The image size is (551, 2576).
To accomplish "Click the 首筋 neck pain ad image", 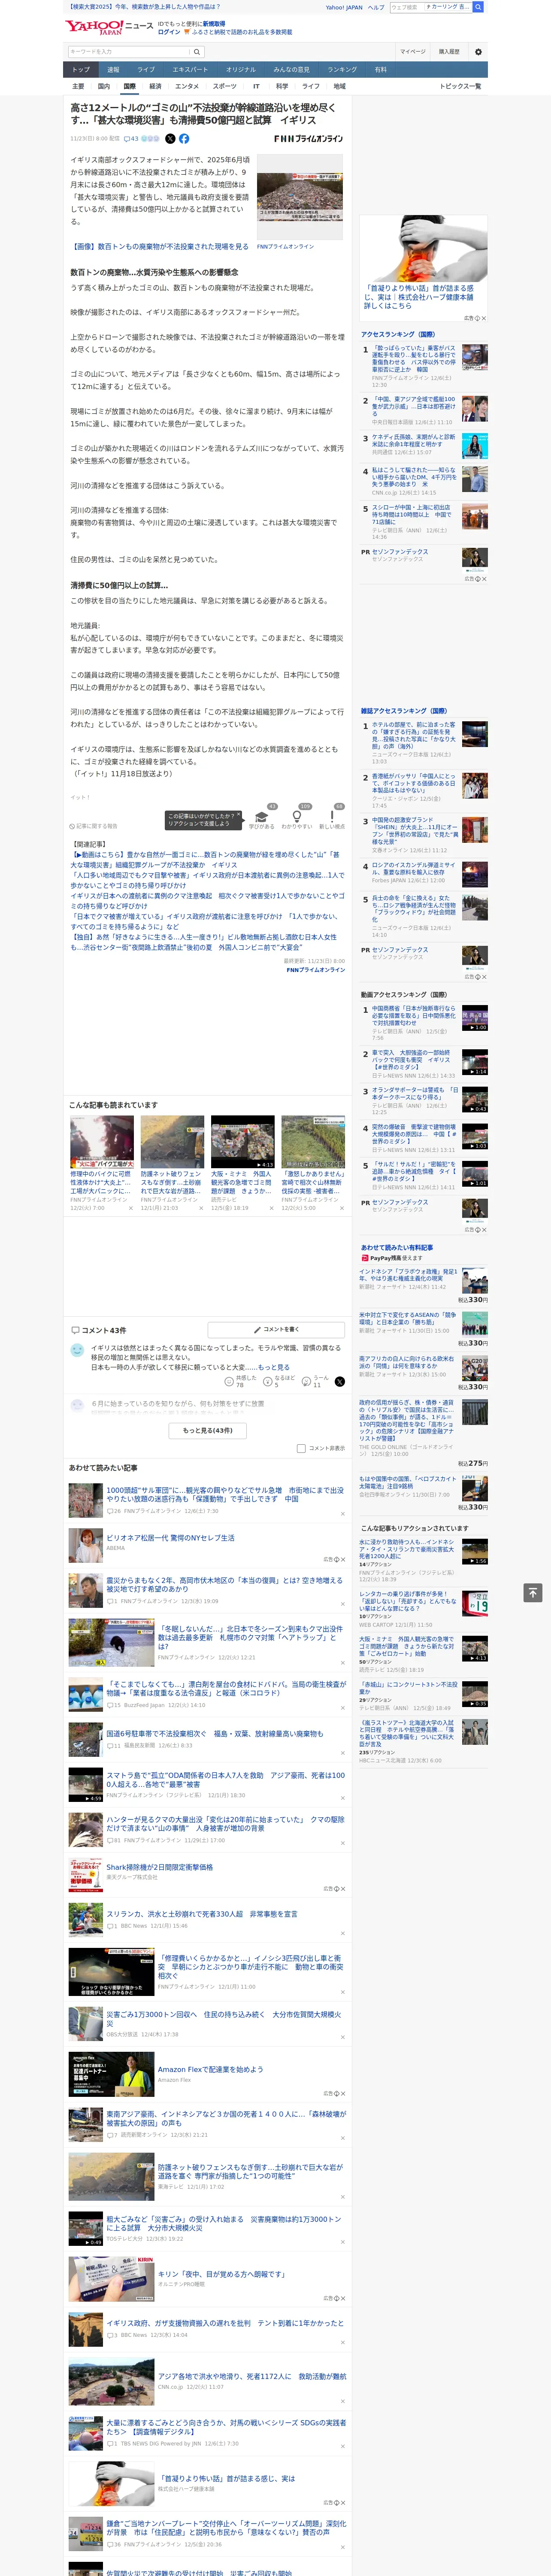I will [424, 248].
